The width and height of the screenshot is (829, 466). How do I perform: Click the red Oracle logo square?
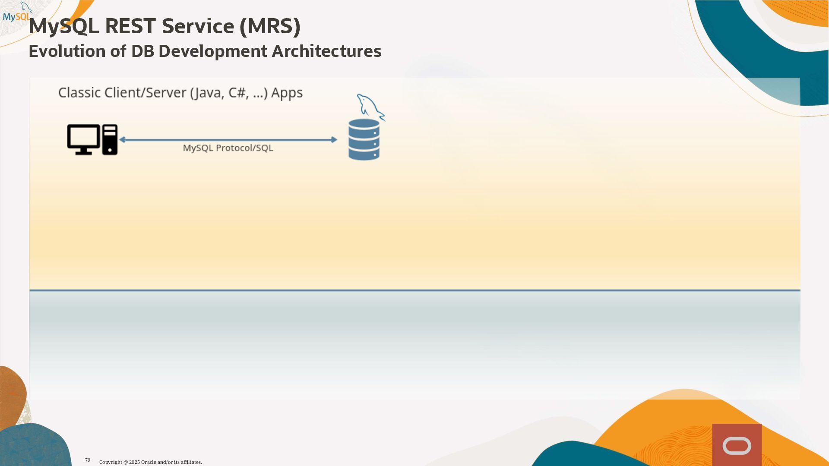pos(737,445)
